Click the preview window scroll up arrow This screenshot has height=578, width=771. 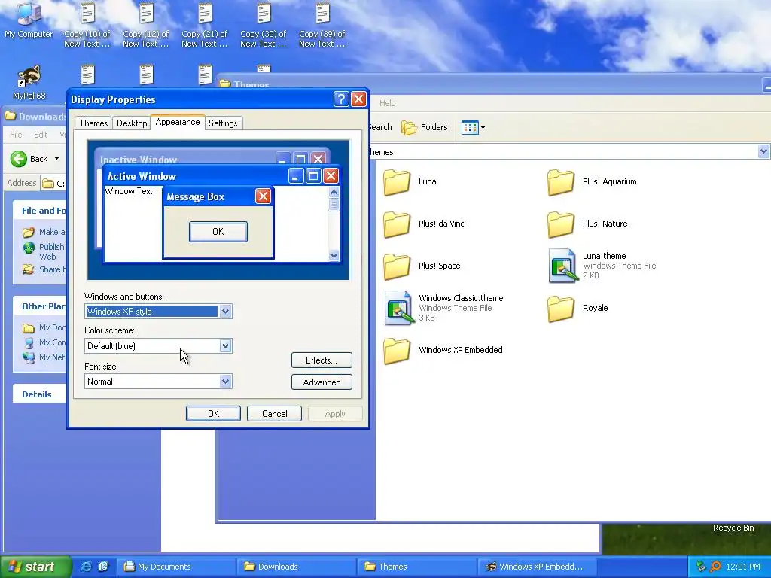coord(334,192)
